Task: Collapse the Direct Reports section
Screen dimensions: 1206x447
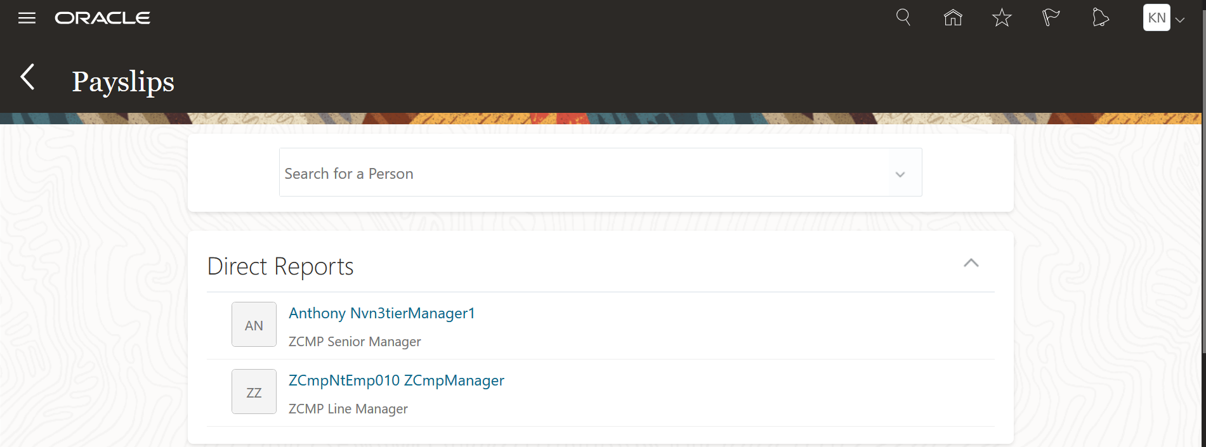Action: click(x=971, y=263)
